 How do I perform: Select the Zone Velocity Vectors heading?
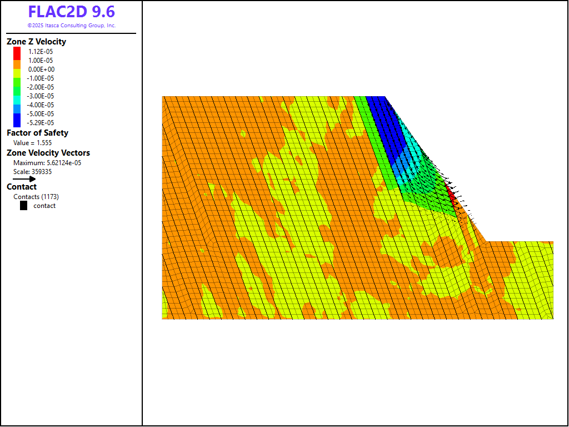point(48,153)
